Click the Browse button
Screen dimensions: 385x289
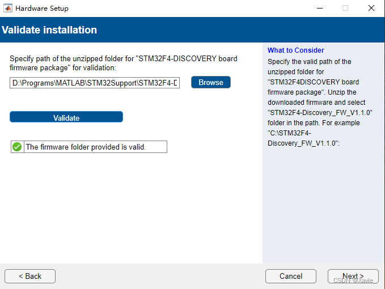click(x=211, y=82)
